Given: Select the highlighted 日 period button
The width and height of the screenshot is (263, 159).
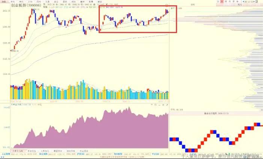Looking at the screenshot, I should pyautogui.click(x=222, y=2).
